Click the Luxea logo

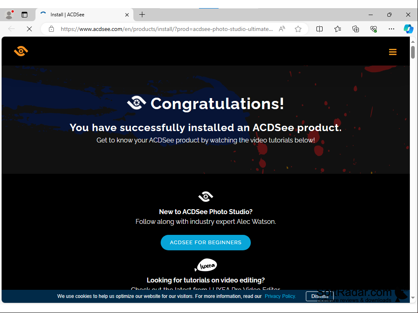pos(206,265)
